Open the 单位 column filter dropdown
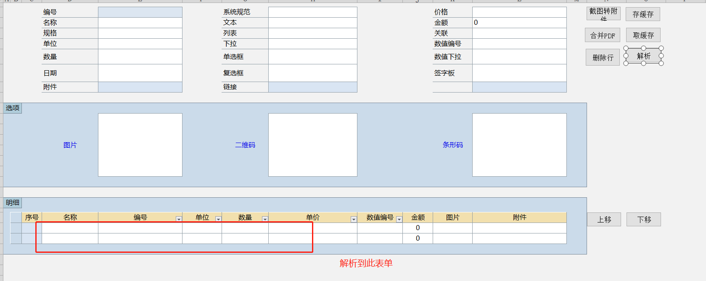The image size is (706, 281). (218, 219)
